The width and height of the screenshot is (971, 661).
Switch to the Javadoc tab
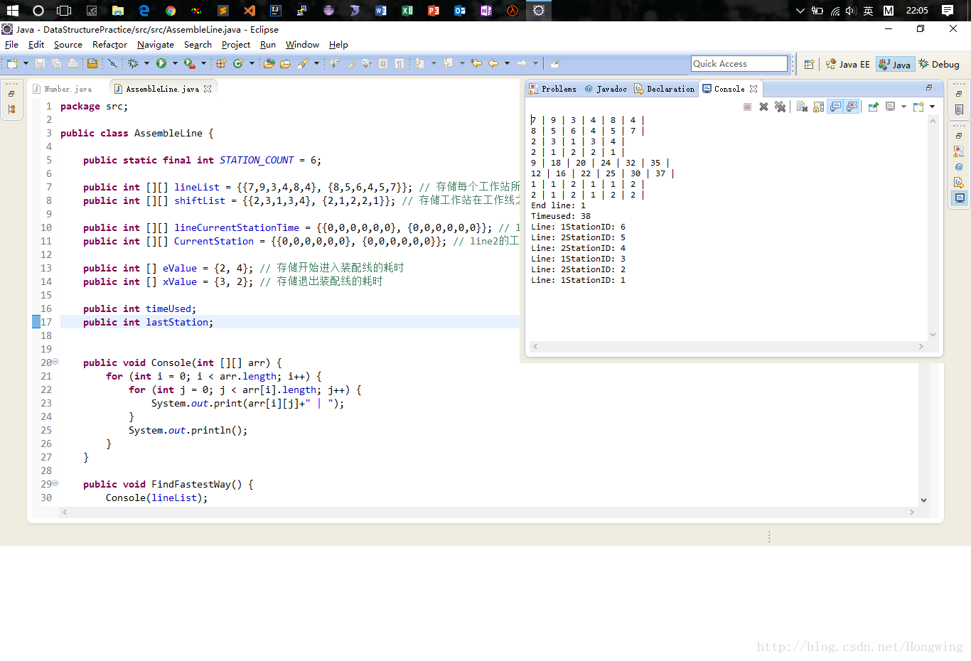click(x=606, y=89)
